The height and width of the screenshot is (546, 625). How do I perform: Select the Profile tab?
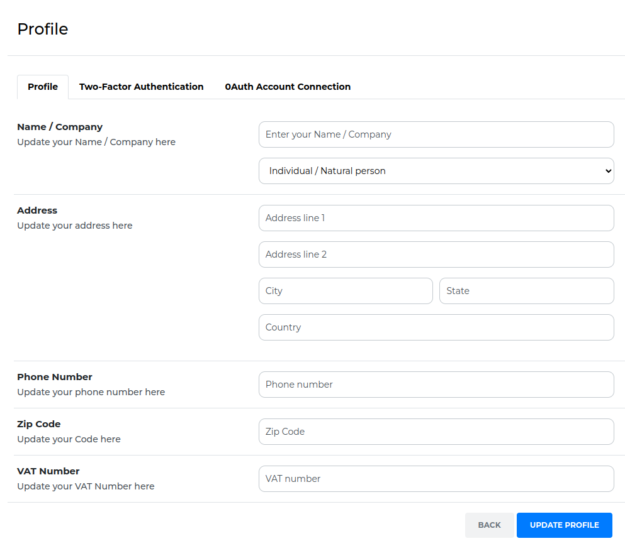click(43, 87)
